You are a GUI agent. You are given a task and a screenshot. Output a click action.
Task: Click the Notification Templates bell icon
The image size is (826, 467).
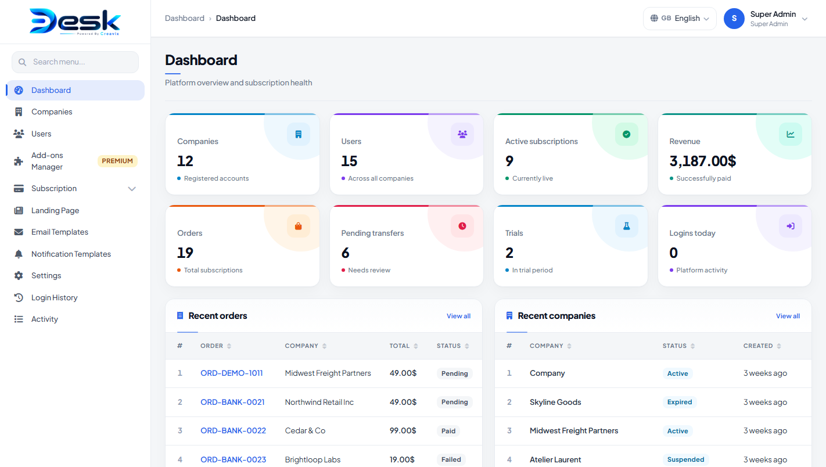pyautogui.click(x=19, y=254)
